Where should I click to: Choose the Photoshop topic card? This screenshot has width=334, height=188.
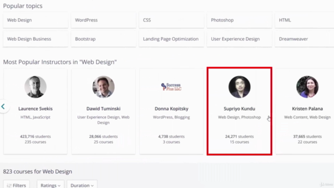point(240,20)
